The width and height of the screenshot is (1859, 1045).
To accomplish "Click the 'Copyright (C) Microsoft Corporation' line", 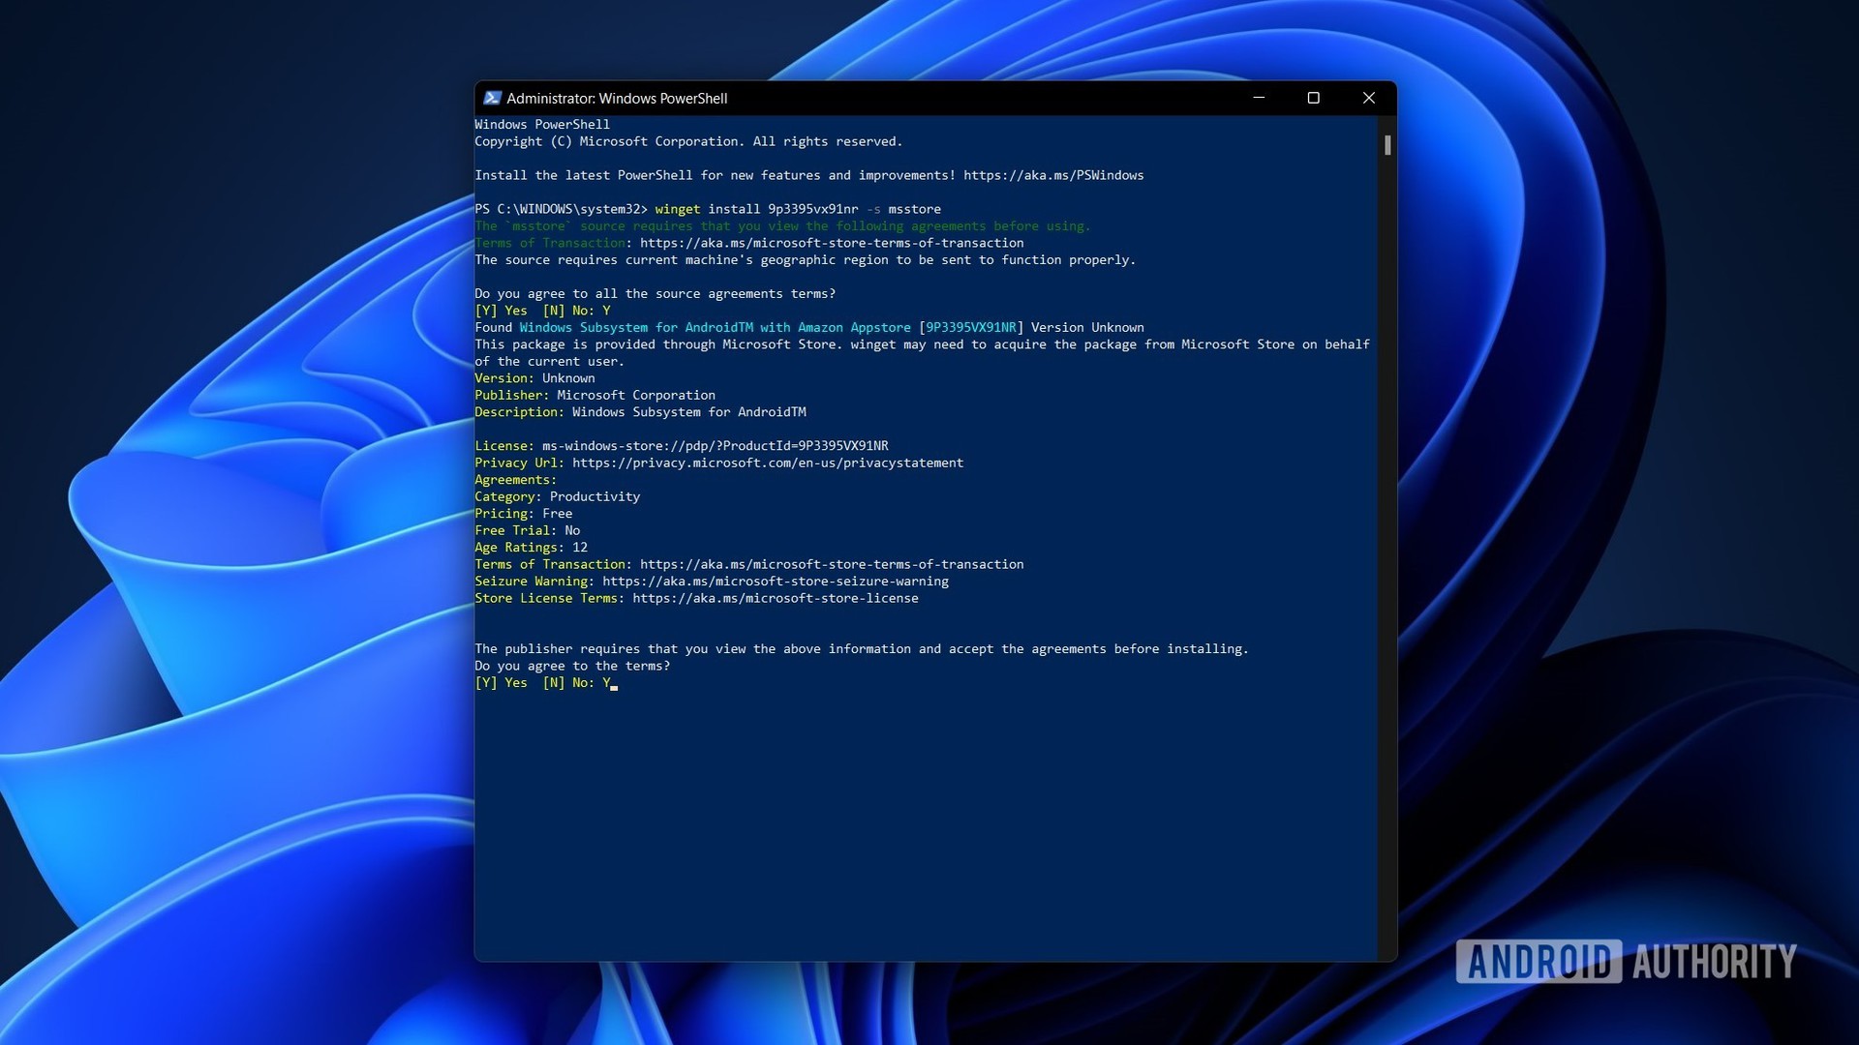I will point(688,142).
